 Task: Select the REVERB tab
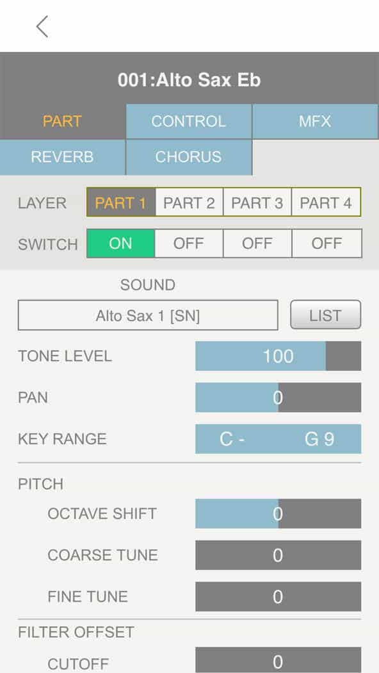pos(63,157)
